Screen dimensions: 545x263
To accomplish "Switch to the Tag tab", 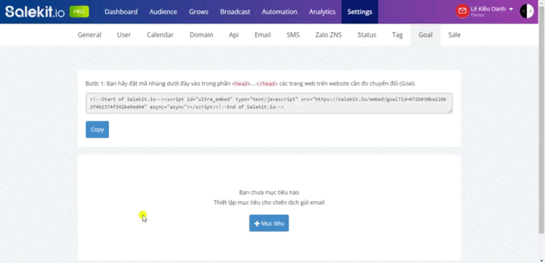I will coord(397,35).
